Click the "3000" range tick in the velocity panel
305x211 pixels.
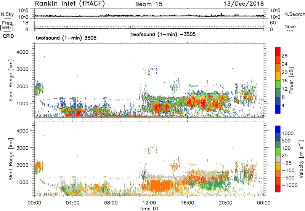click(x=22, y=148)
